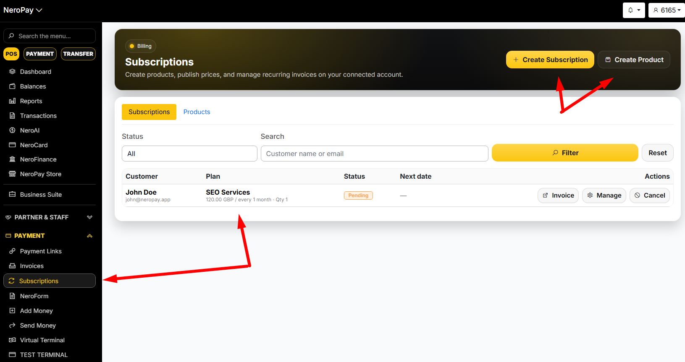This screenshot has height=362, width=685.
Task: Expand the Partner & Staff section
Action: (x=89, y=217)
